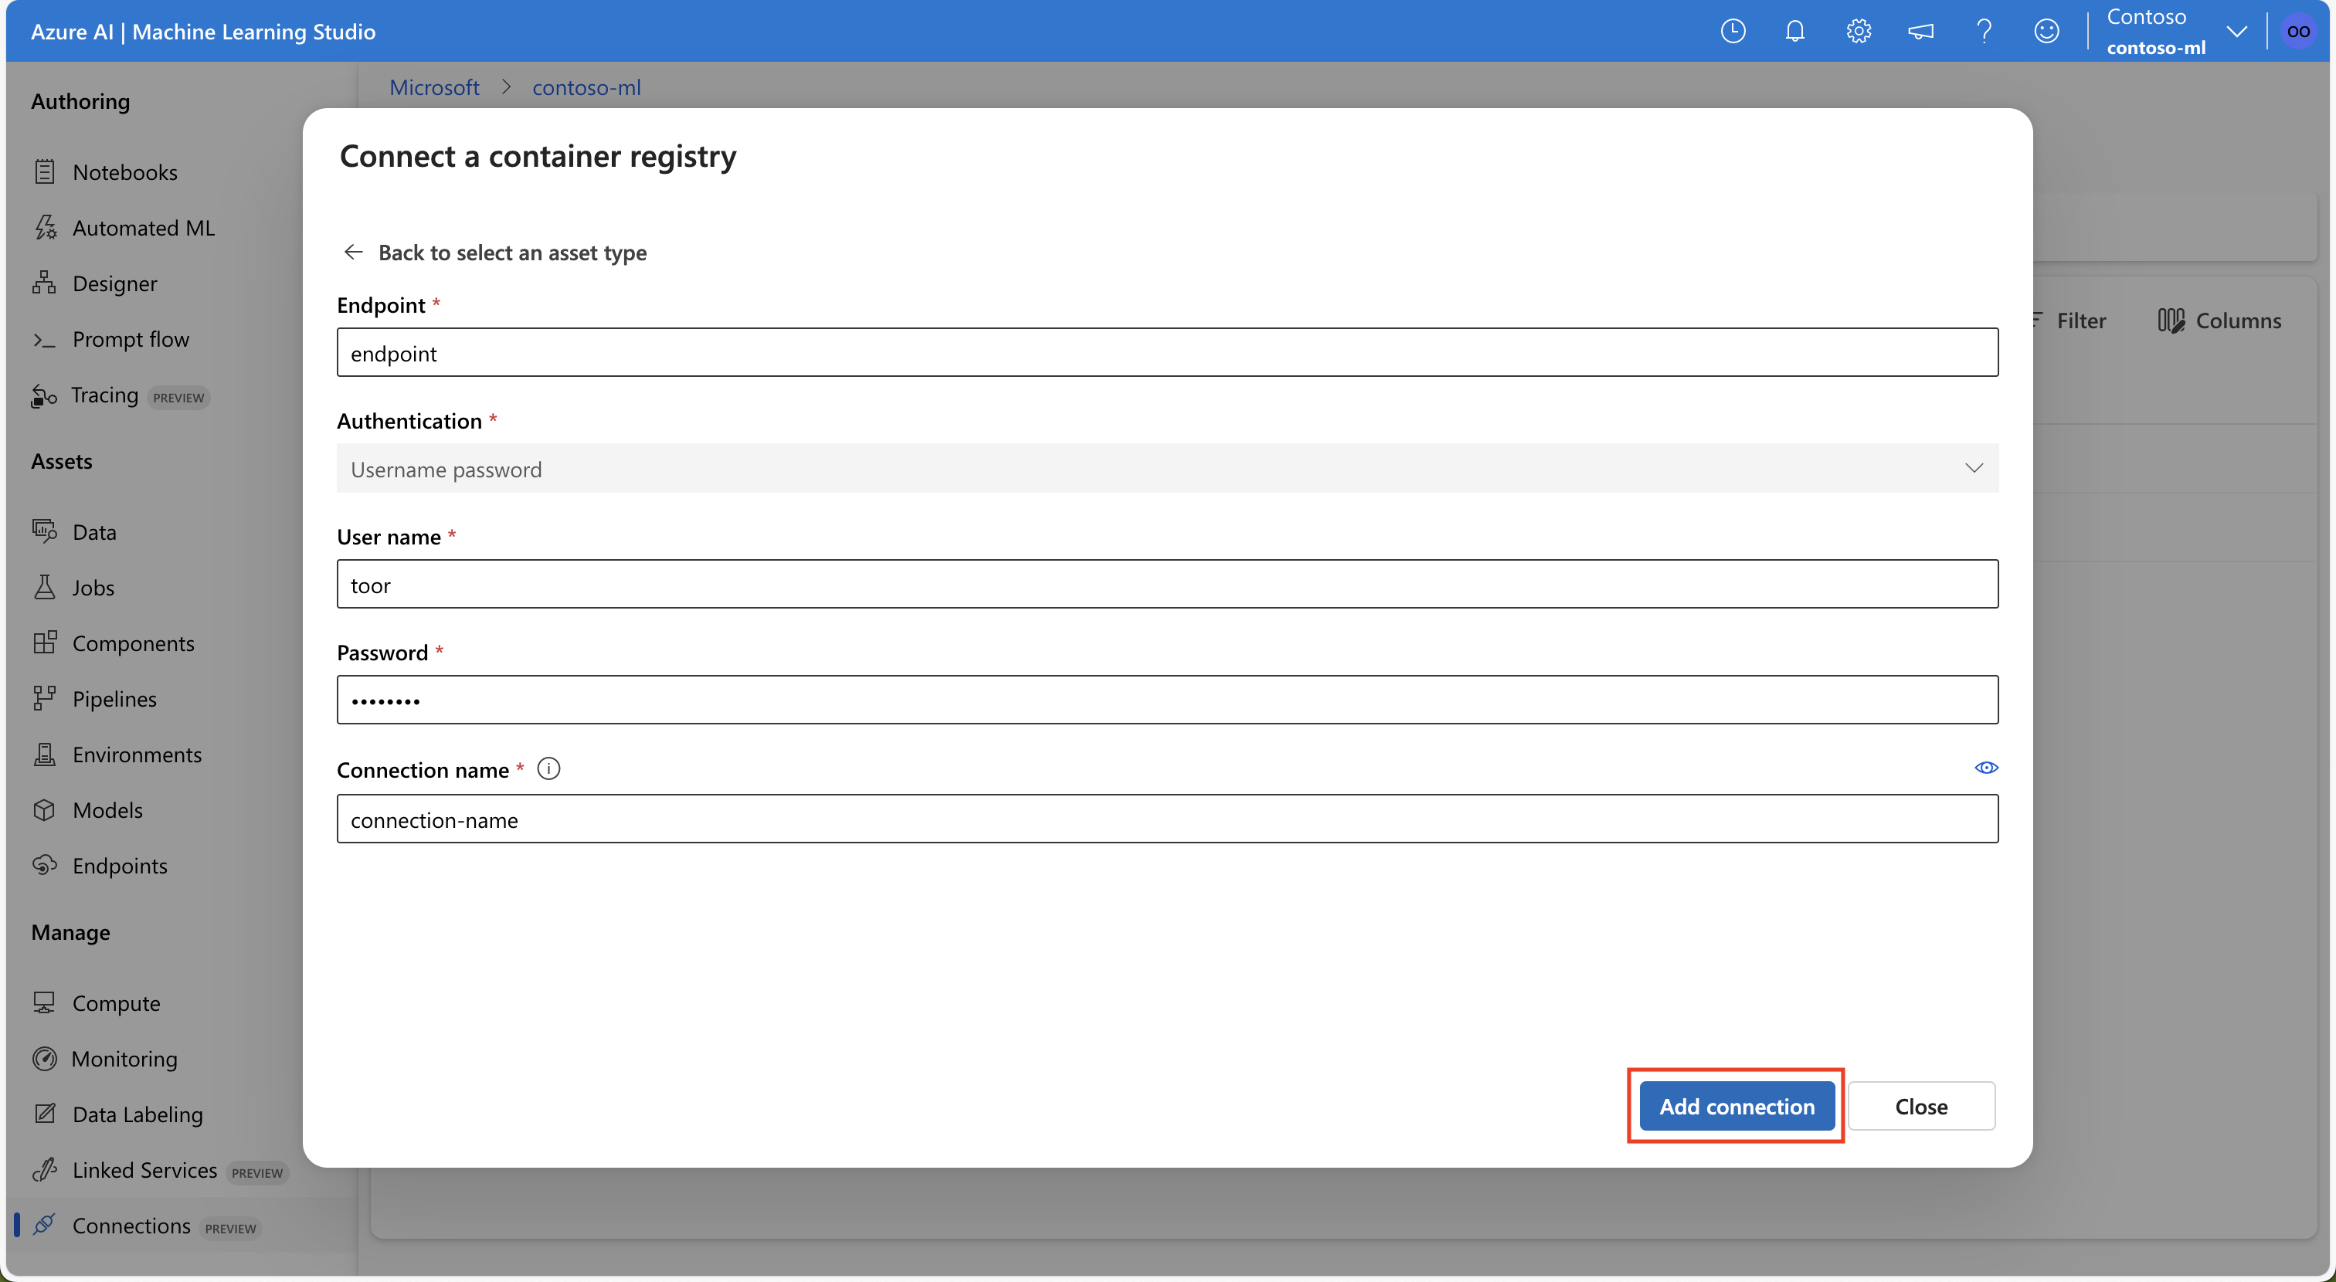
Task: Click the Connection name input field
Action: [1168, 818]
